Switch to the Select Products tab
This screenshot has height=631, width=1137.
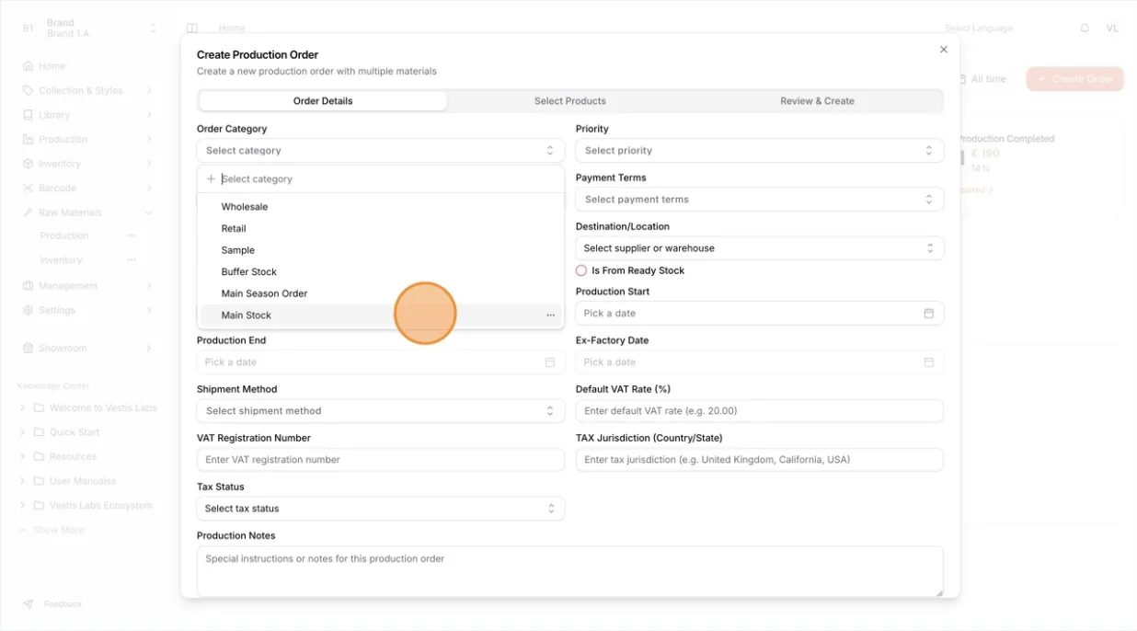(x=570, y=101)
